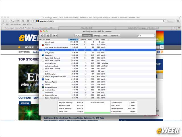Open the Network tab
Viewport: 182px width, 137px height.
[x=114, y=35]
